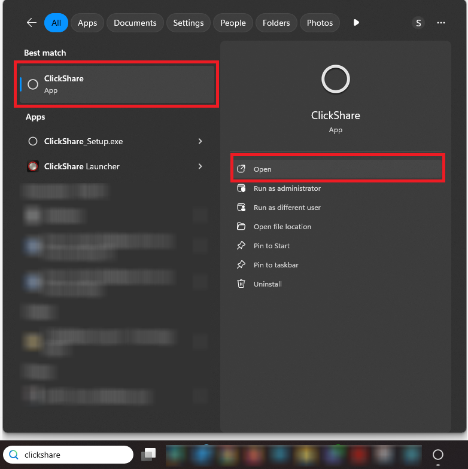Open the three-dot more options menu

(x=440, y=23)
